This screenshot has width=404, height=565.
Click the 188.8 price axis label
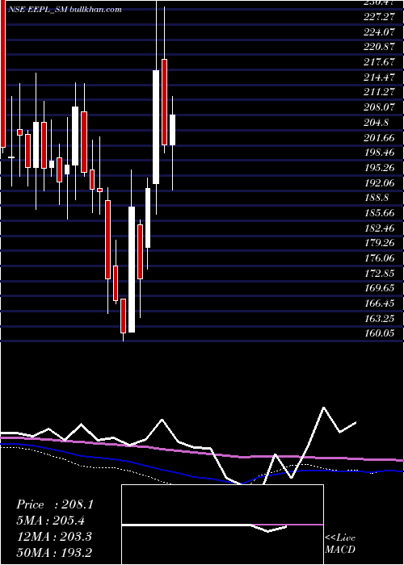[376, 198]
